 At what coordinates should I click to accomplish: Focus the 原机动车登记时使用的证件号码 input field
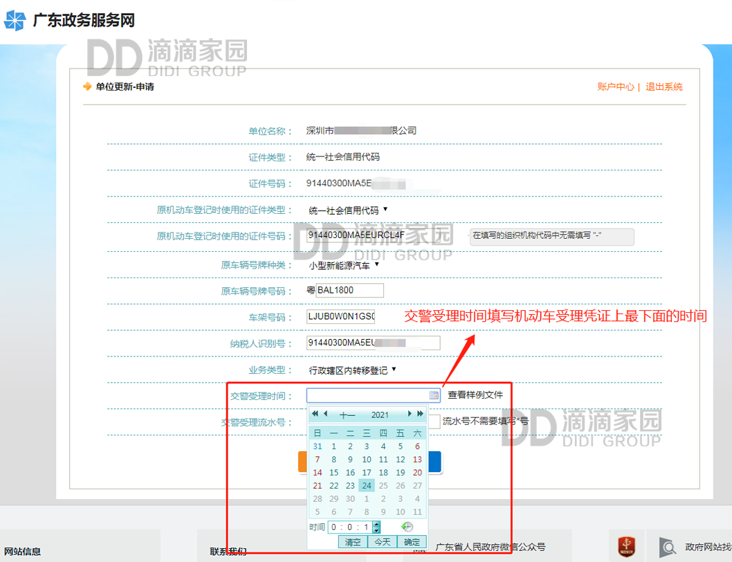pyautogui.click(x=374, y=235)
